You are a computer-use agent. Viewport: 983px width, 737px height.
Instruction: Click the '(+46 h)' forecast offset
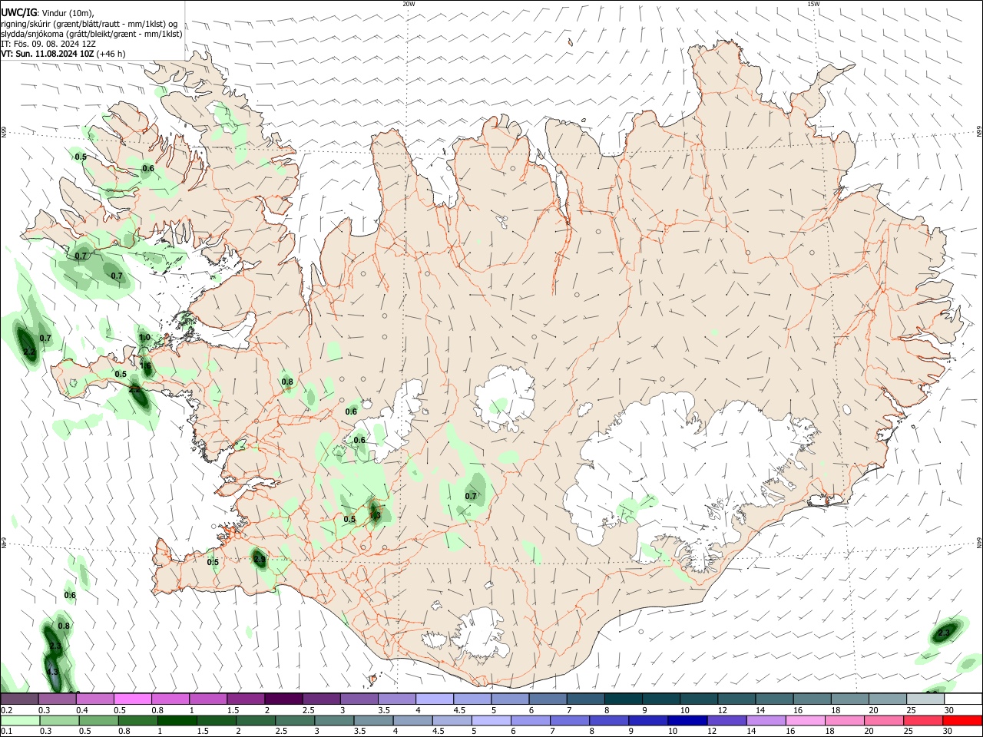111,54
